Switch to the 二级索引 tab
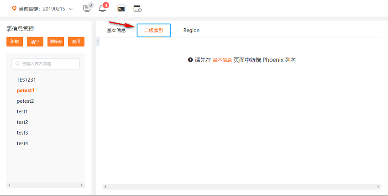Viewport: 388px width, 196px height. pyautogui.click(x=154, y=31)
